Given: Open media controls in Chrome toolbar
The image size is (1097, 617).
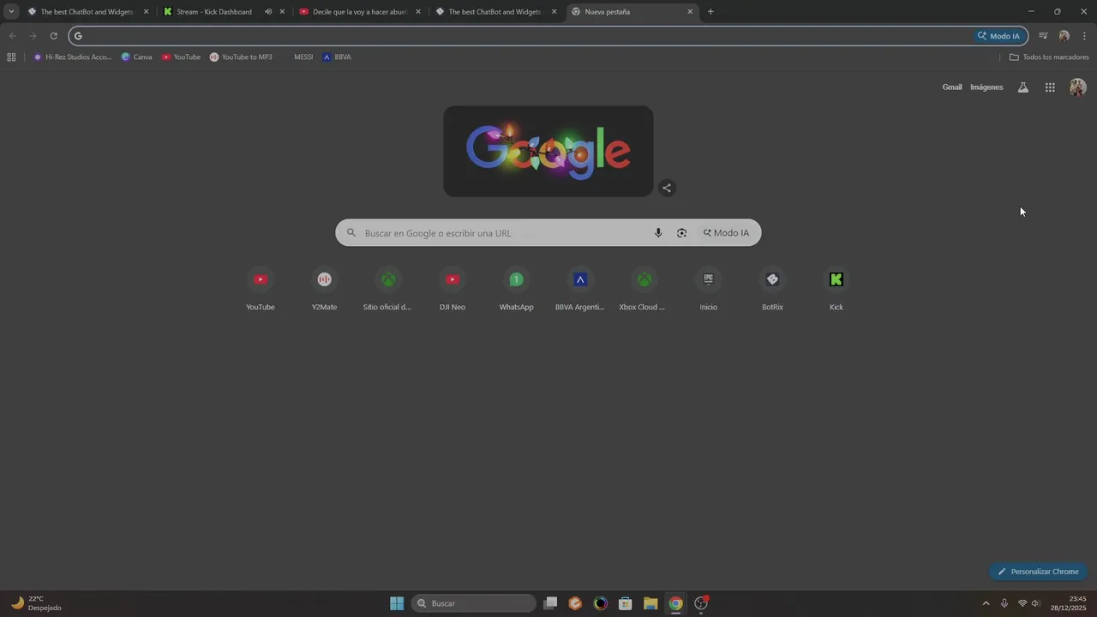Looking at the screenshot, I should [x=1043, y=36].
